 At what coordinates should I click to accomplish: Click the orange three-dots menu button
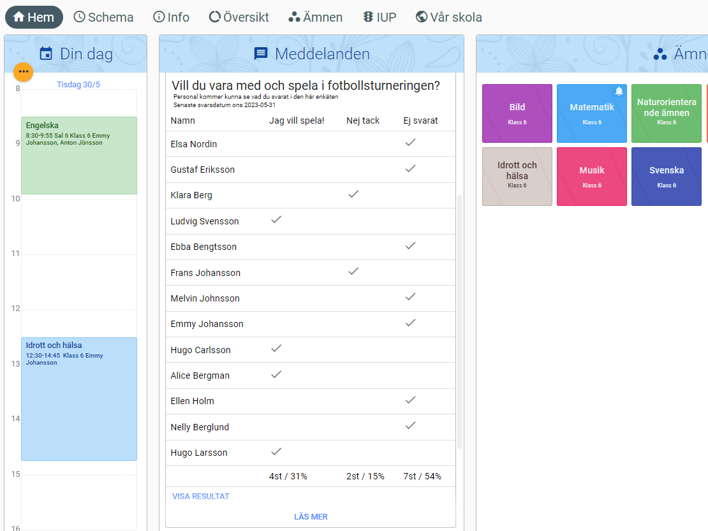[23, 71]
